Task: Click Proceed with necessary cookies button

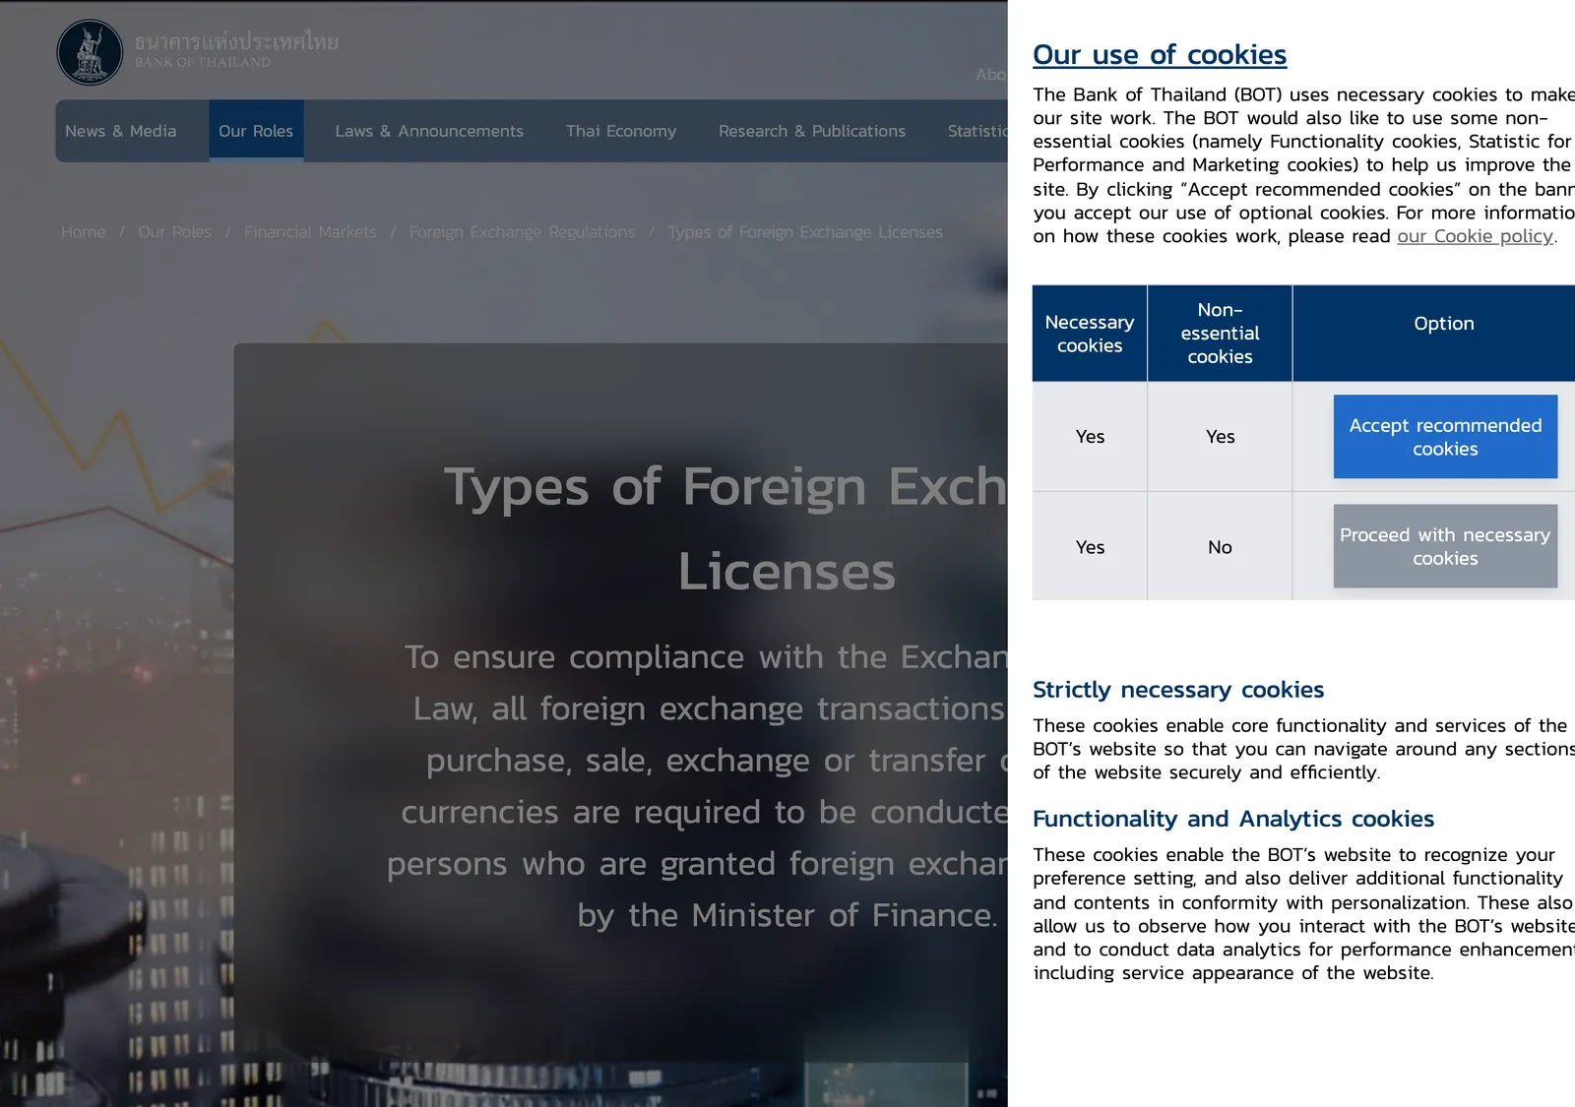Action: pyautogui.click(x=1445, y=546)
